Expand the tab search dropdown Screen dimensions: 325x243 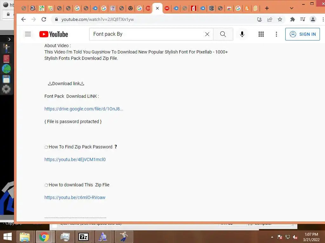pos(292,8)
